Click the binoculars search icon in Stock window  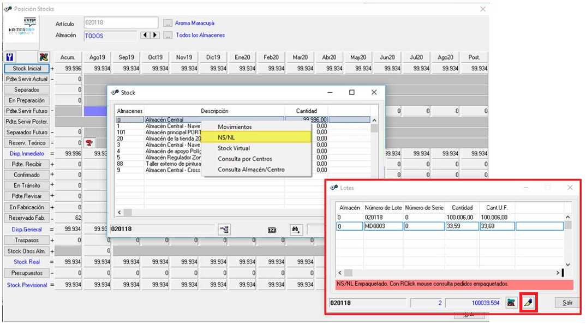(x=296, y=230)
